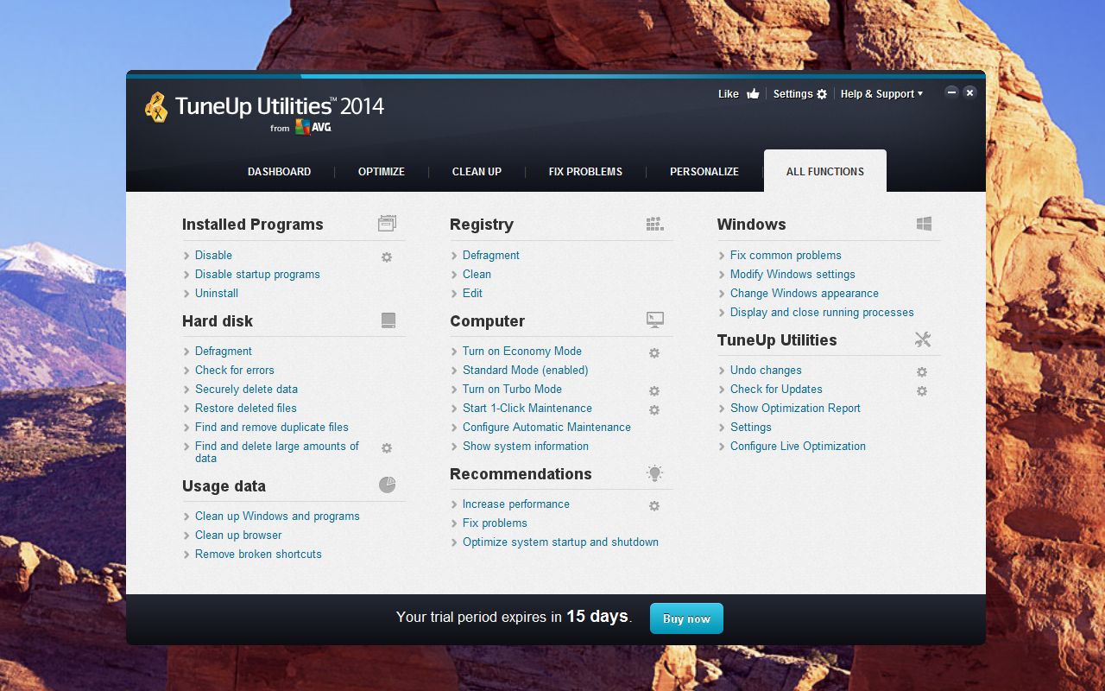Select the Fix Problems tab
This screenshot has width=1105, height=691.
(x=585, y=172)
